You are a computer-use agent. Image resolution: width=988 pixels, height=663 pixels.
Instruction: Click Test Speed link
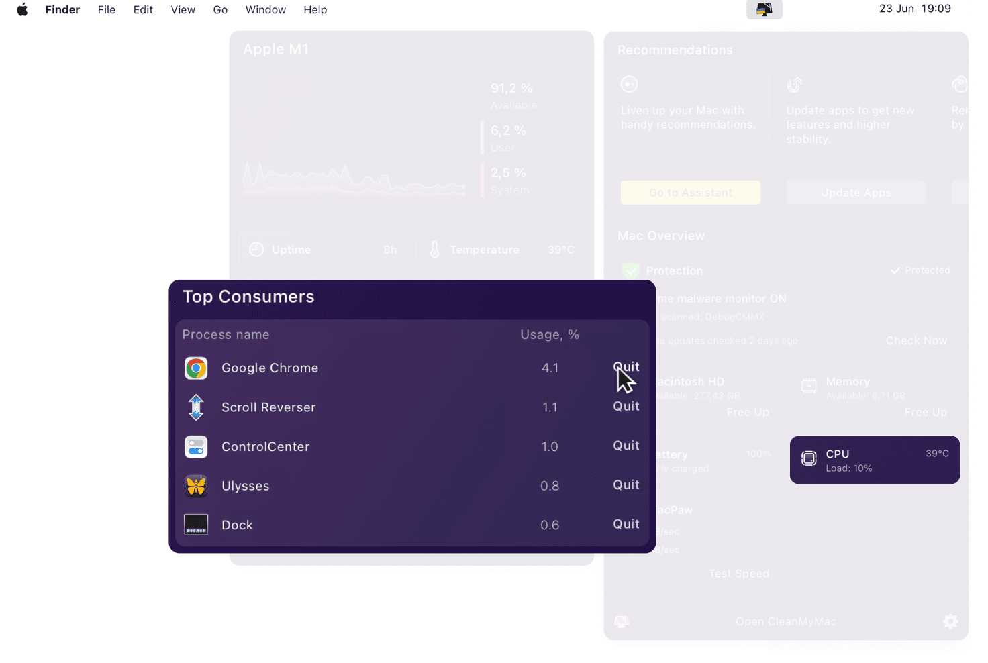739,574
